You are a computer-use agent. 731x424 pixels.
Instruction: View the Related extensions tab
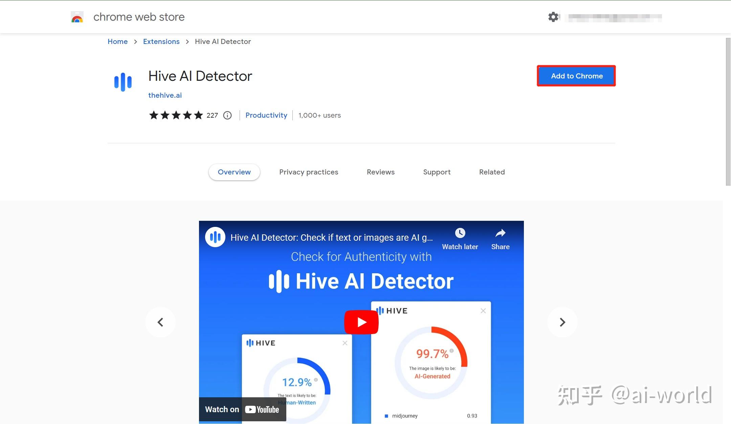click(491, 172)
